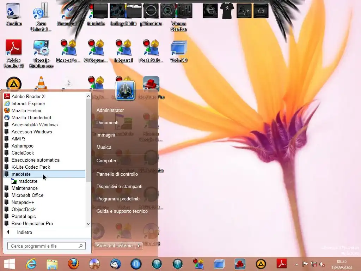Open the infopanel desktop shortcut
The image size is (361, 271).
point(123,51)
